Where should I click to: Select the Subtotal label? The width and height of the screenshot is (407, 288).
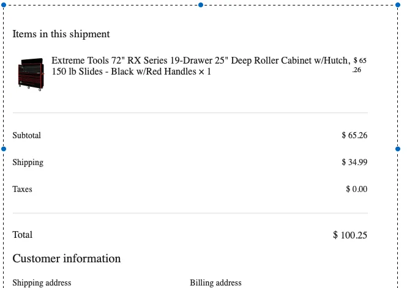pyautogui.click(x=26, y=135)
